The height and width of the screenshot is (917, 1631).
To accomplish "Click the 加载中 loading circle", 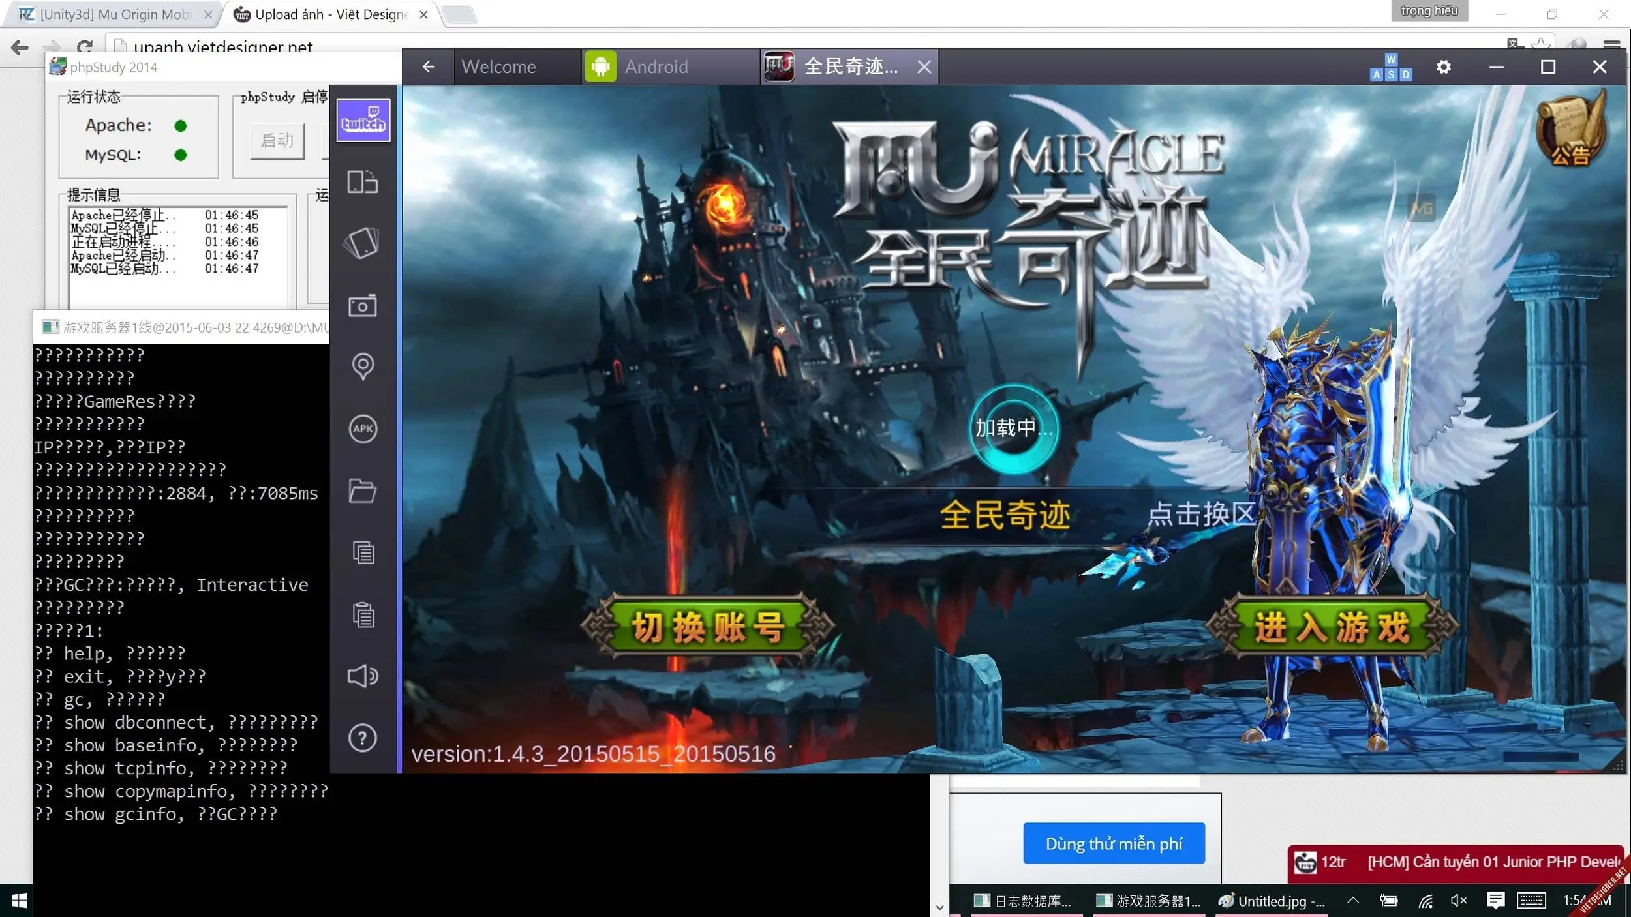I will click(1013, 428).
